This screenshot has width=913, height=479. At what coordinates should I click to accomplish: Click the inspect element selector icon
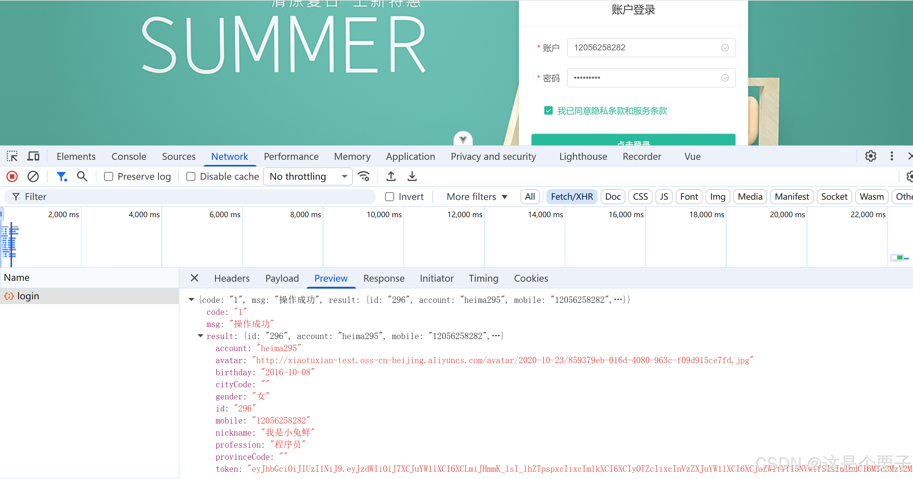coord(12,156)
